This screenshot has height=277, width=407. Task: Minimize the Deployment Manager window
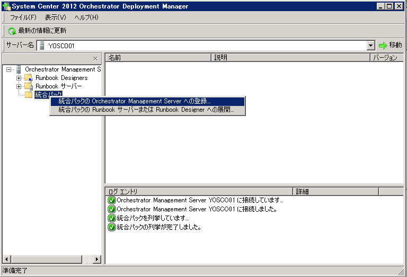coord(381,6)
